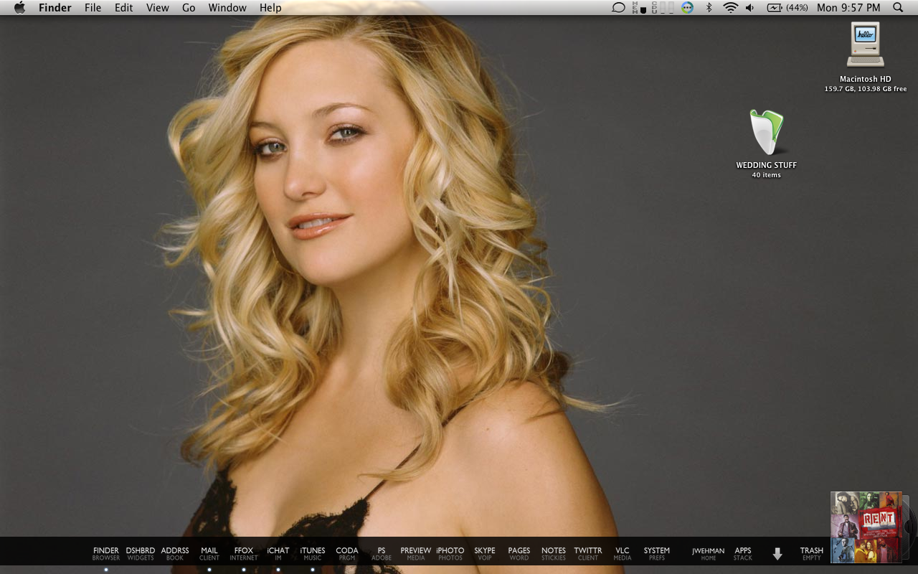Open the Go menu

(189, 8)
